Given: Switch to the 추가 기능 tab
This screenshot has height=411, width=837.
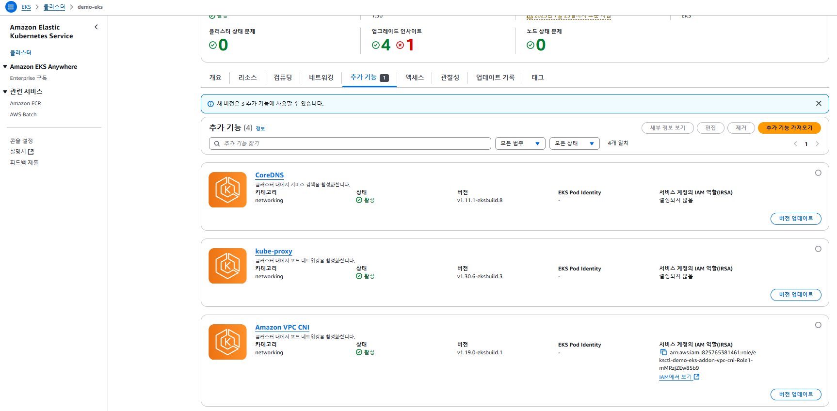Looking at the screenshot, I should pyautogui.click(x=370, y=78).
